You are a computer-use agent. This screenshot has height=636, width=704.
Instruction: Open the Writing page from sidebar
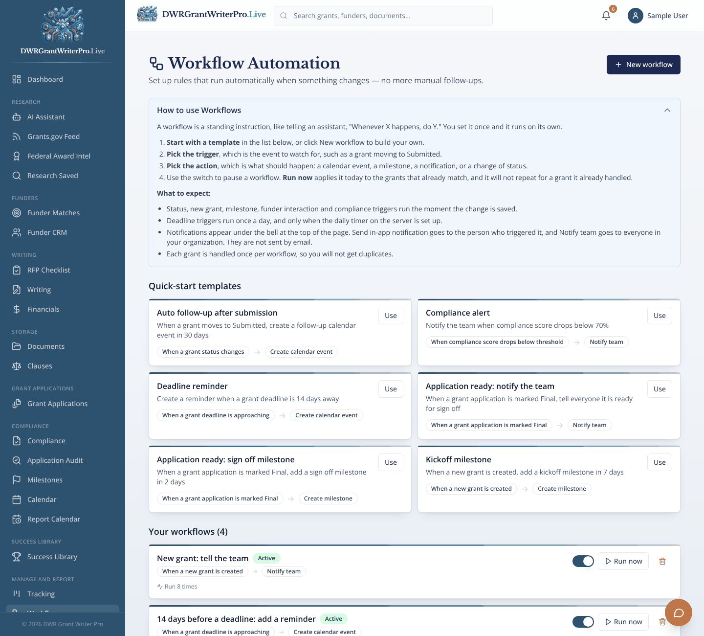[x=63, y=290]
